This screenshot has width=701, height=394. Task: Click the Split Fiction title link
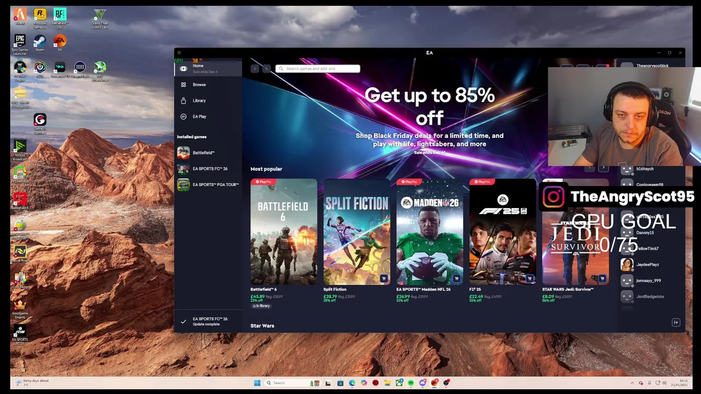click(335, 289)
